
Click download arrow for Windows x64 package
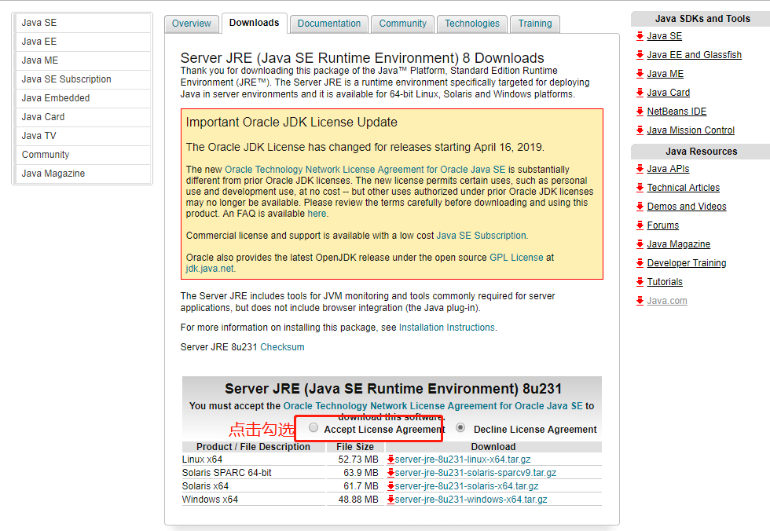392,499
